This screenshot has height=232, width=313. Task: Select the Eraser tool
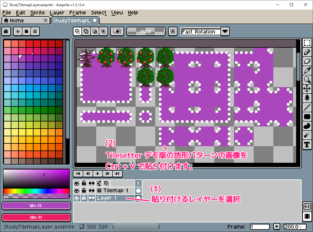307,62
